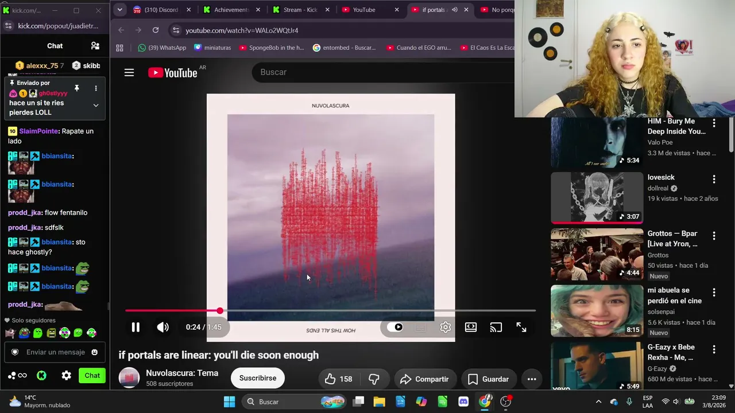Screen dimensions: 735x413
Task: Open emoji picker in chat input
Action: 95,352
